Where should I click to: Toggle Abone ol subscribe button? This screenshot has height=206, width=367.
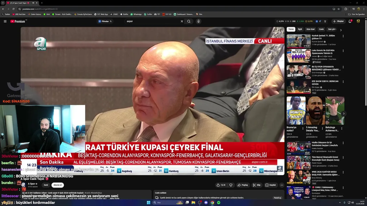58,185
